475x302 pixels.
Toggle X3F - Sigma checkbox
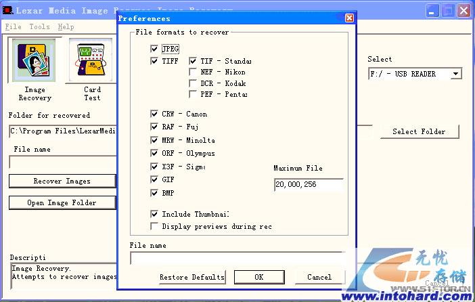pos(154,167)
